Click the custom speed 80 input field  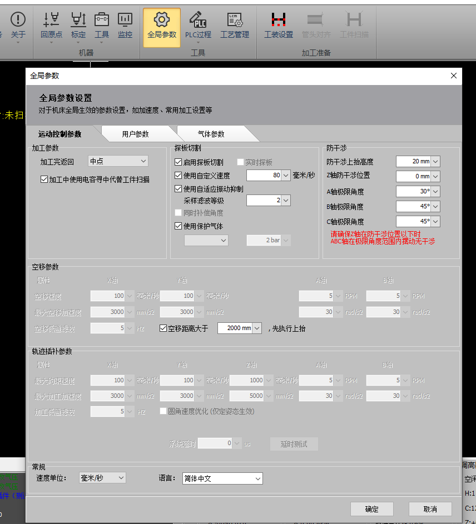264,176
